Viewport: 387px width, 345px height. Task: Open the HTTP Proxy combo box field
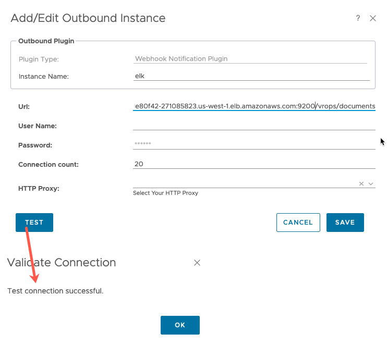(254, 183)
